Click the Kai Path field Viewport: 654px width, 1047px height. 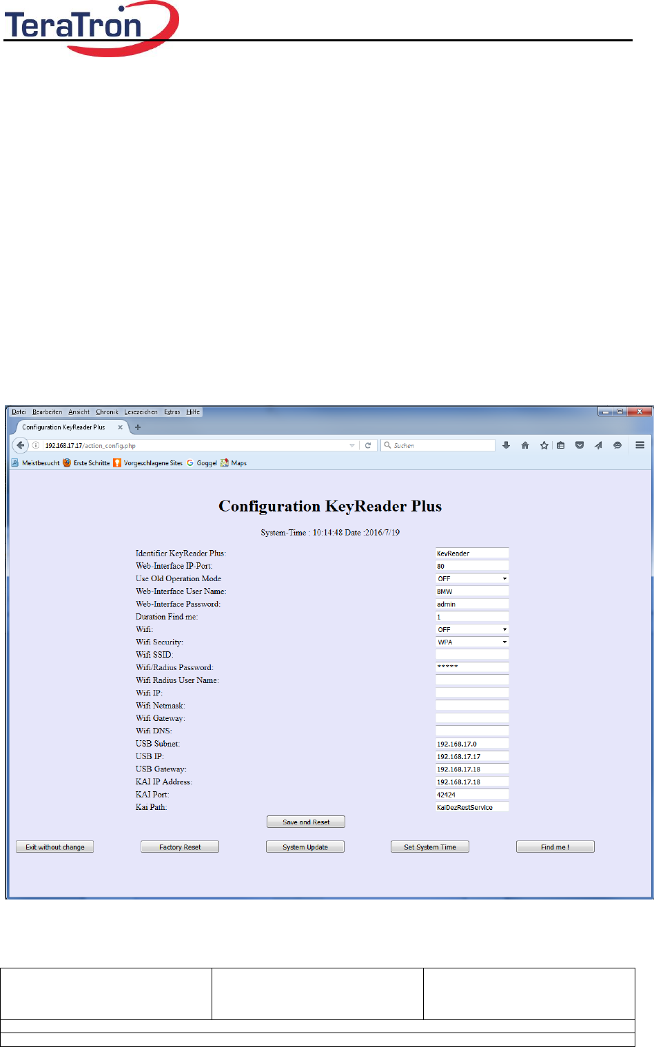click(472, 807)
